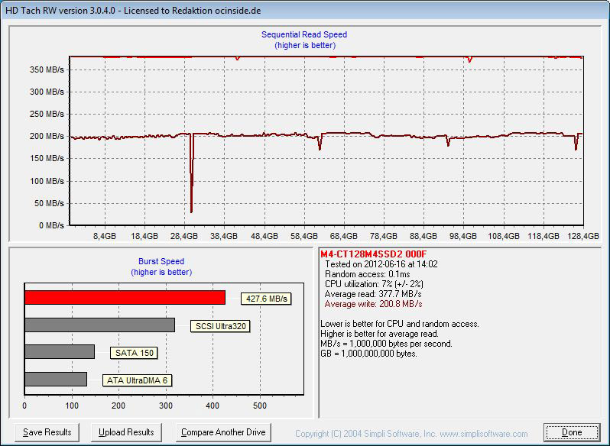Select the Average read: 377.7 MB/s line
610x446 pixels.
(x=373, y=294)
